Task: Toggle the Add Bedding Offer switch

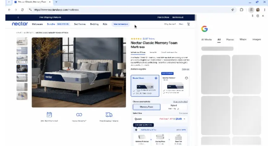Action: point(137,130)
